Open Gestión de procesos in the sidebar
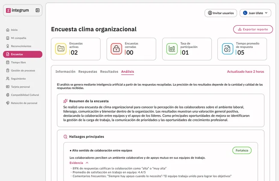 pyautogui.click(x=23, y=71)
